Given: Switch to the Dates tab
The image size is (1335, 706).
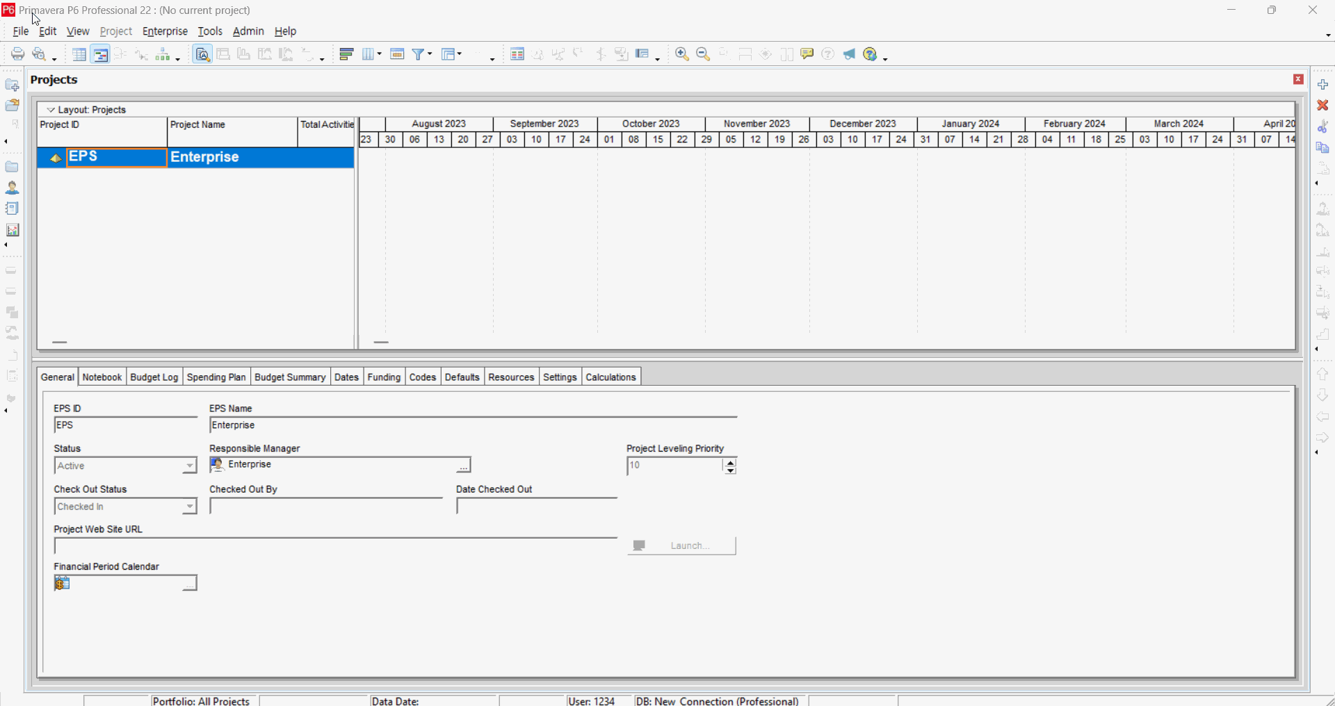Looking at the screenshot, I should (346, 377).
